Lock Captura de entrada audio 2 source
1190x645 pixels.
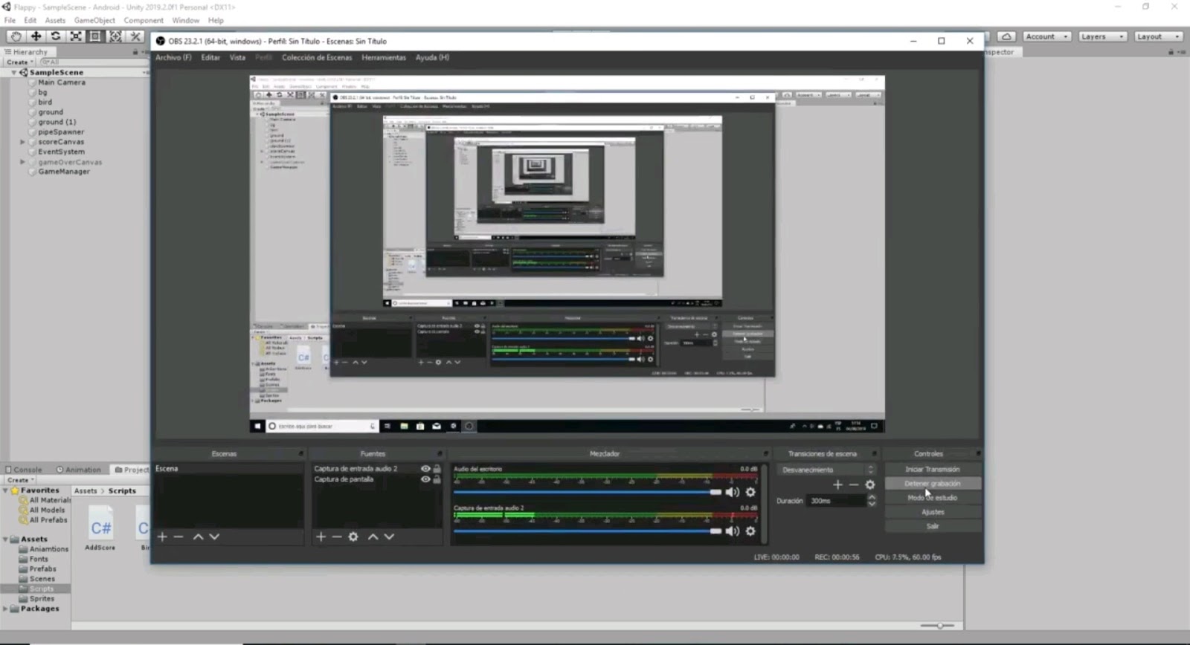tap(437, 469)
